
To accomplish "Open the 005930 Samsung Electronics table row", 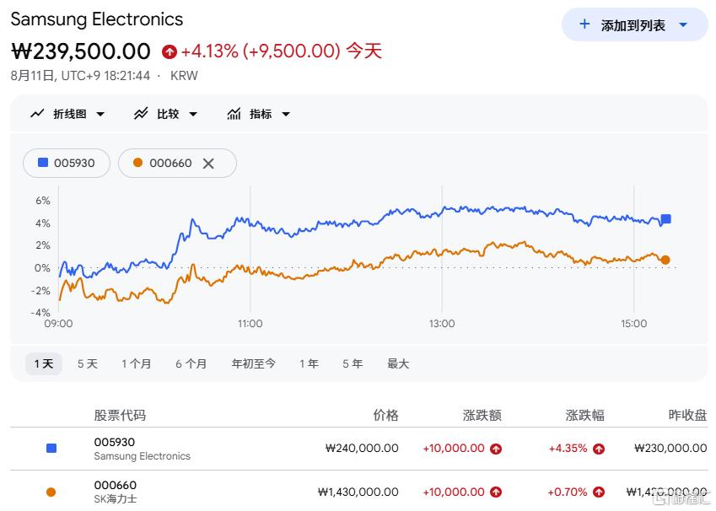I will (x=359, y=449).
